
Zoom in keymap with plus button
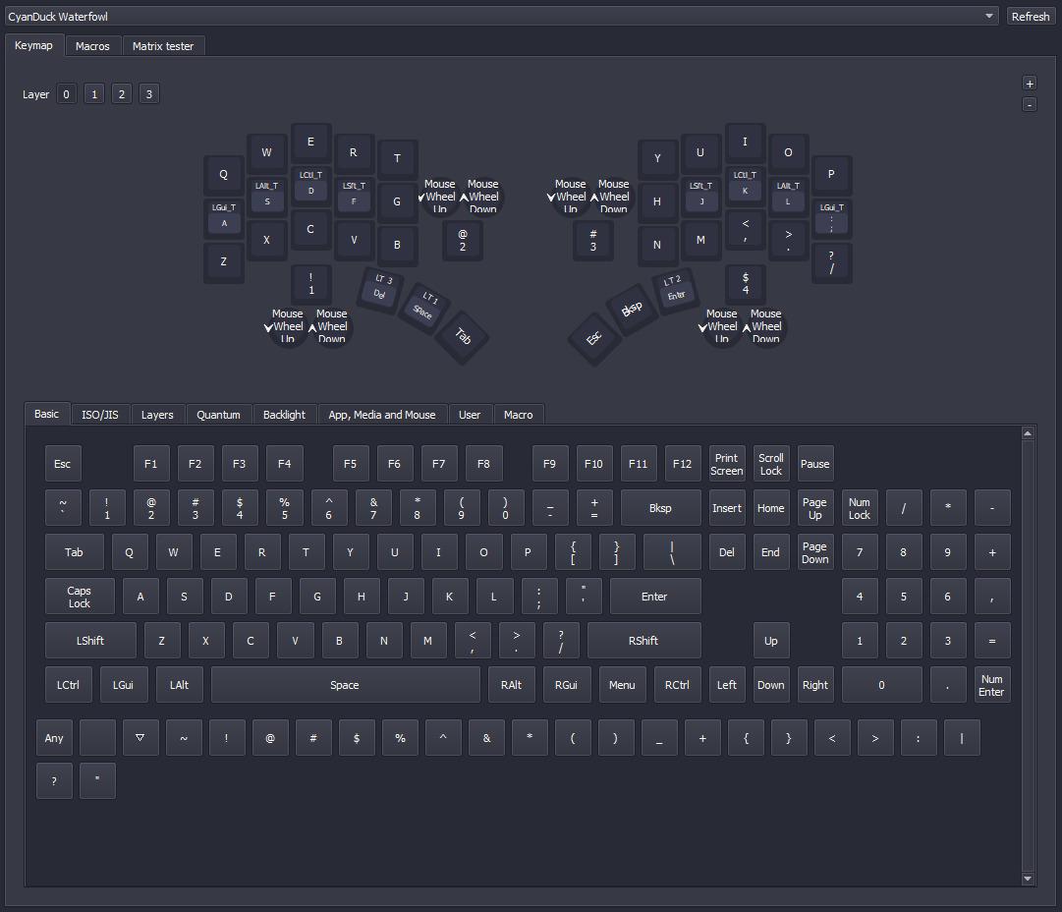click(1029, 84)
